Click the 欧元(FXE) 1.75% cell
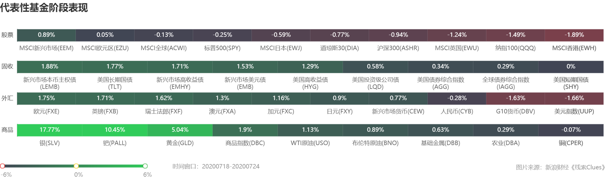The height and width of the screenshot is (185, 606). pyautogui.click(x=47, y=98)
